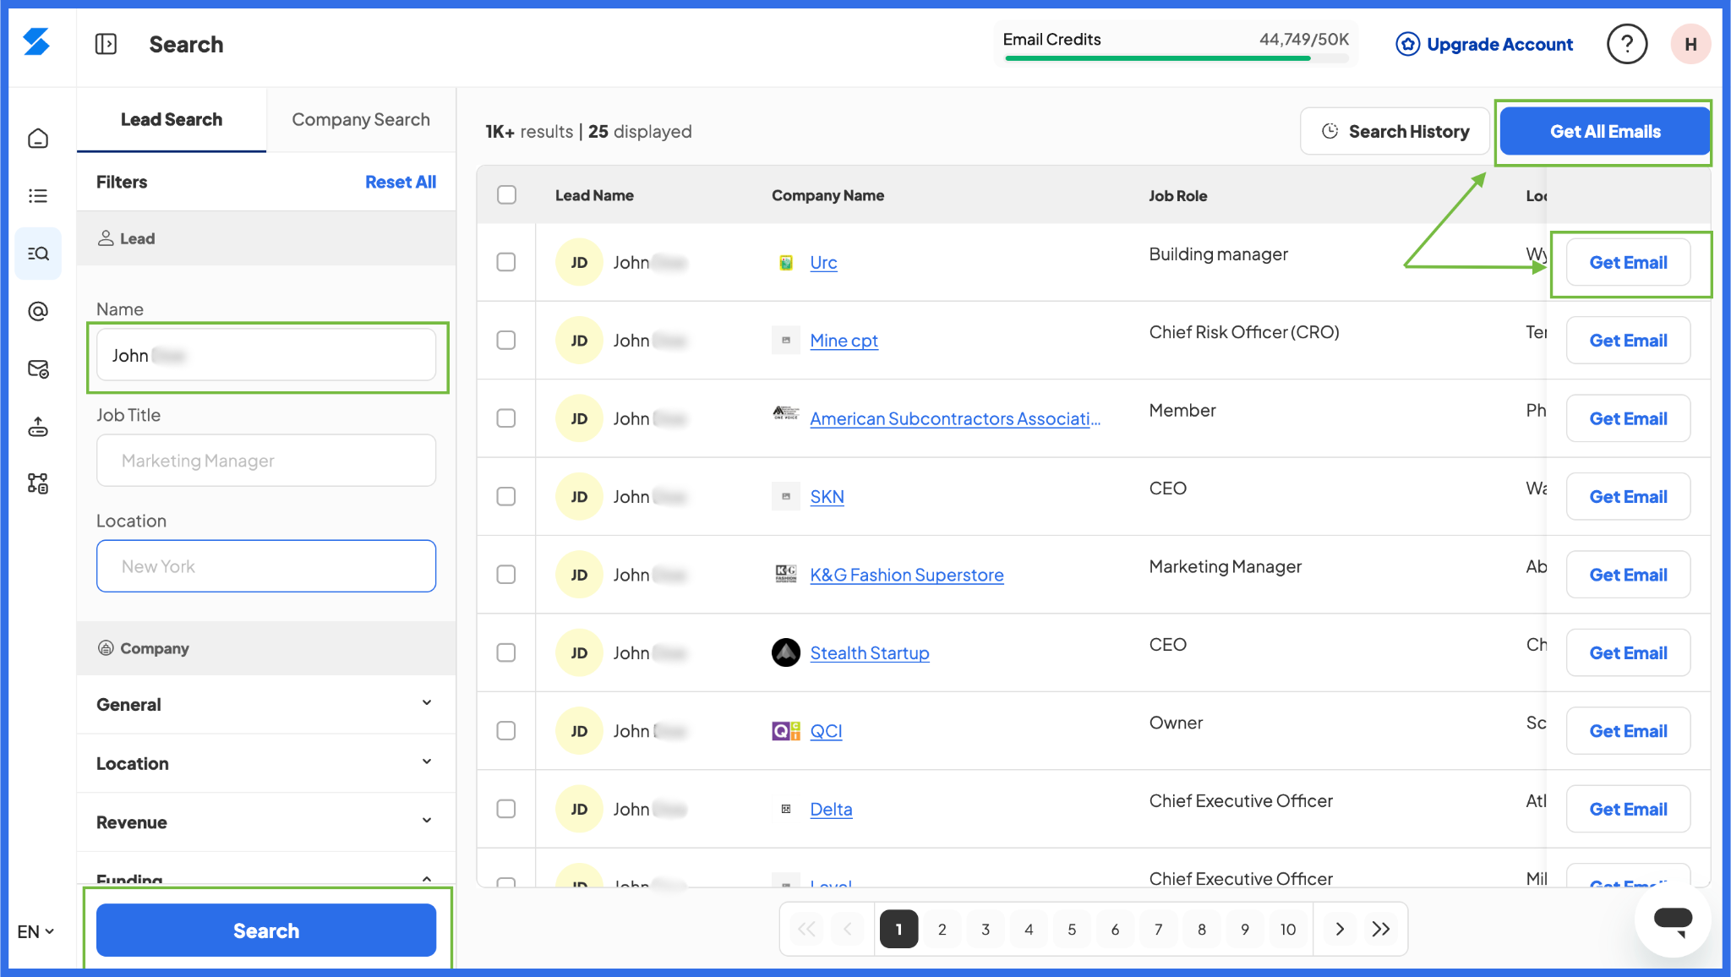Click the Get All Emails button
The height and width of the screenshot is (977, 1731).
click(x=1604, y=132)
